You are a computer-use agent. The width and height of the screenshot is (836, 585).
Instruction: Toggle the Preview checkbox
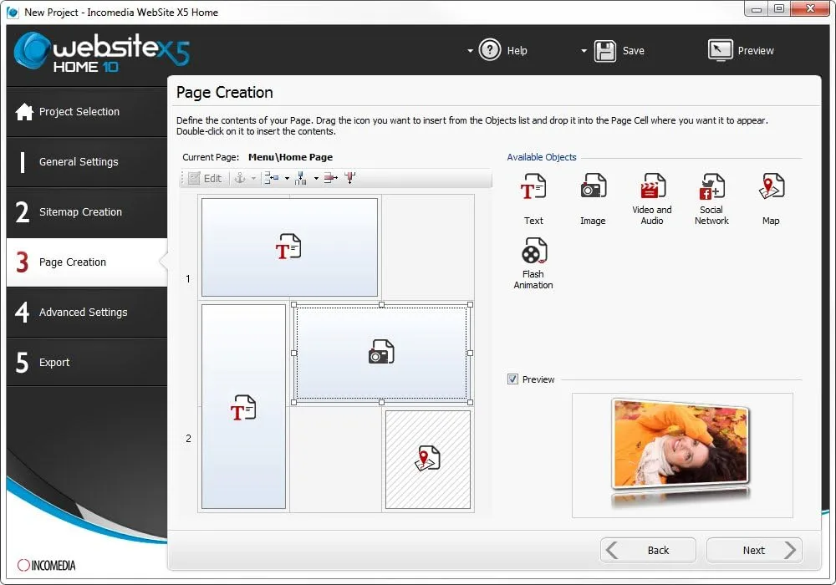[513, 379]
